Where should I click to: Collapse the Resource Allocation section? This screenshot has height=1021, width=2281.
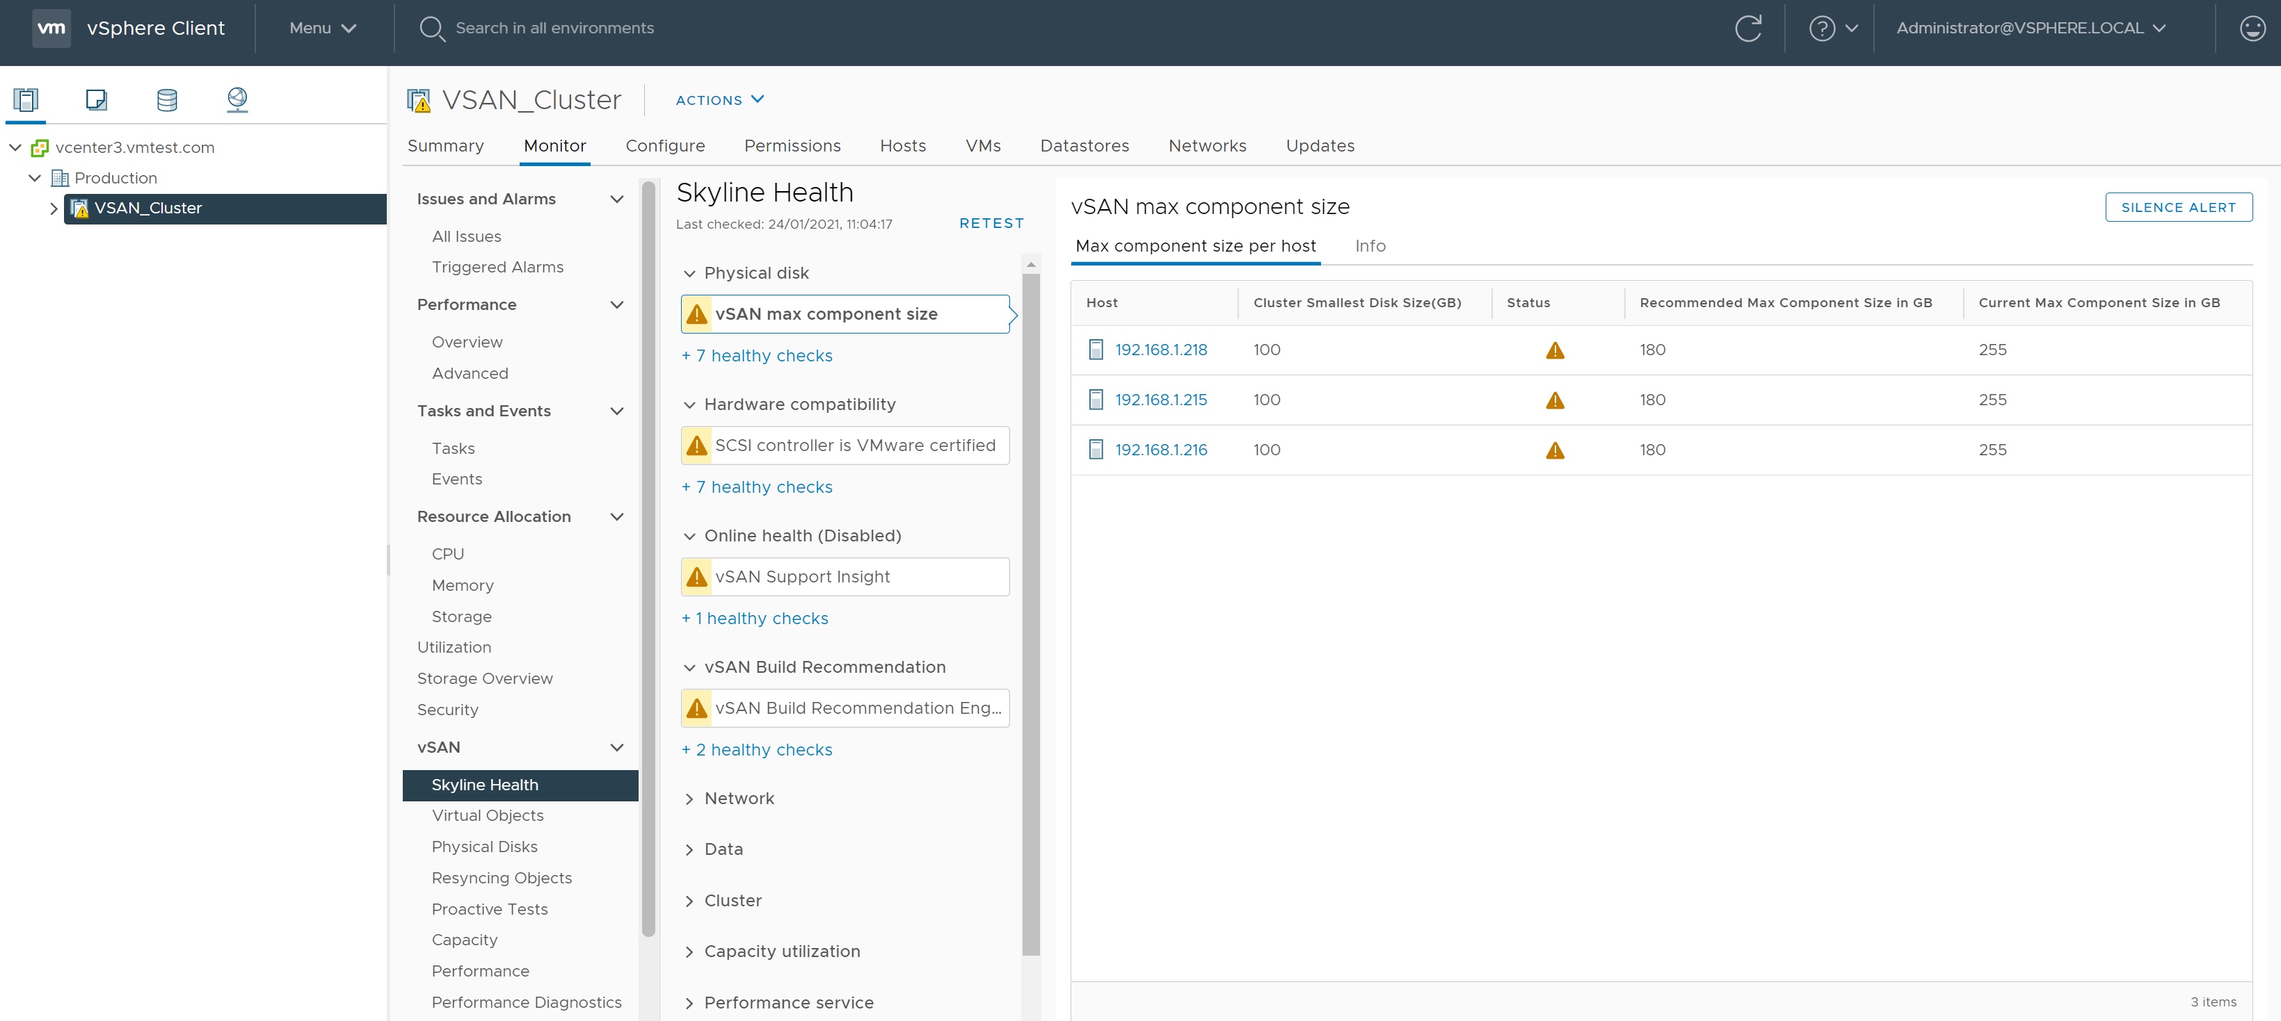617,516
